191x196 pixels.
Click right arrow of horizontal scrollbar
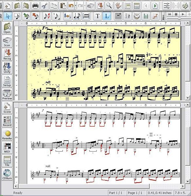coord(182,186)
